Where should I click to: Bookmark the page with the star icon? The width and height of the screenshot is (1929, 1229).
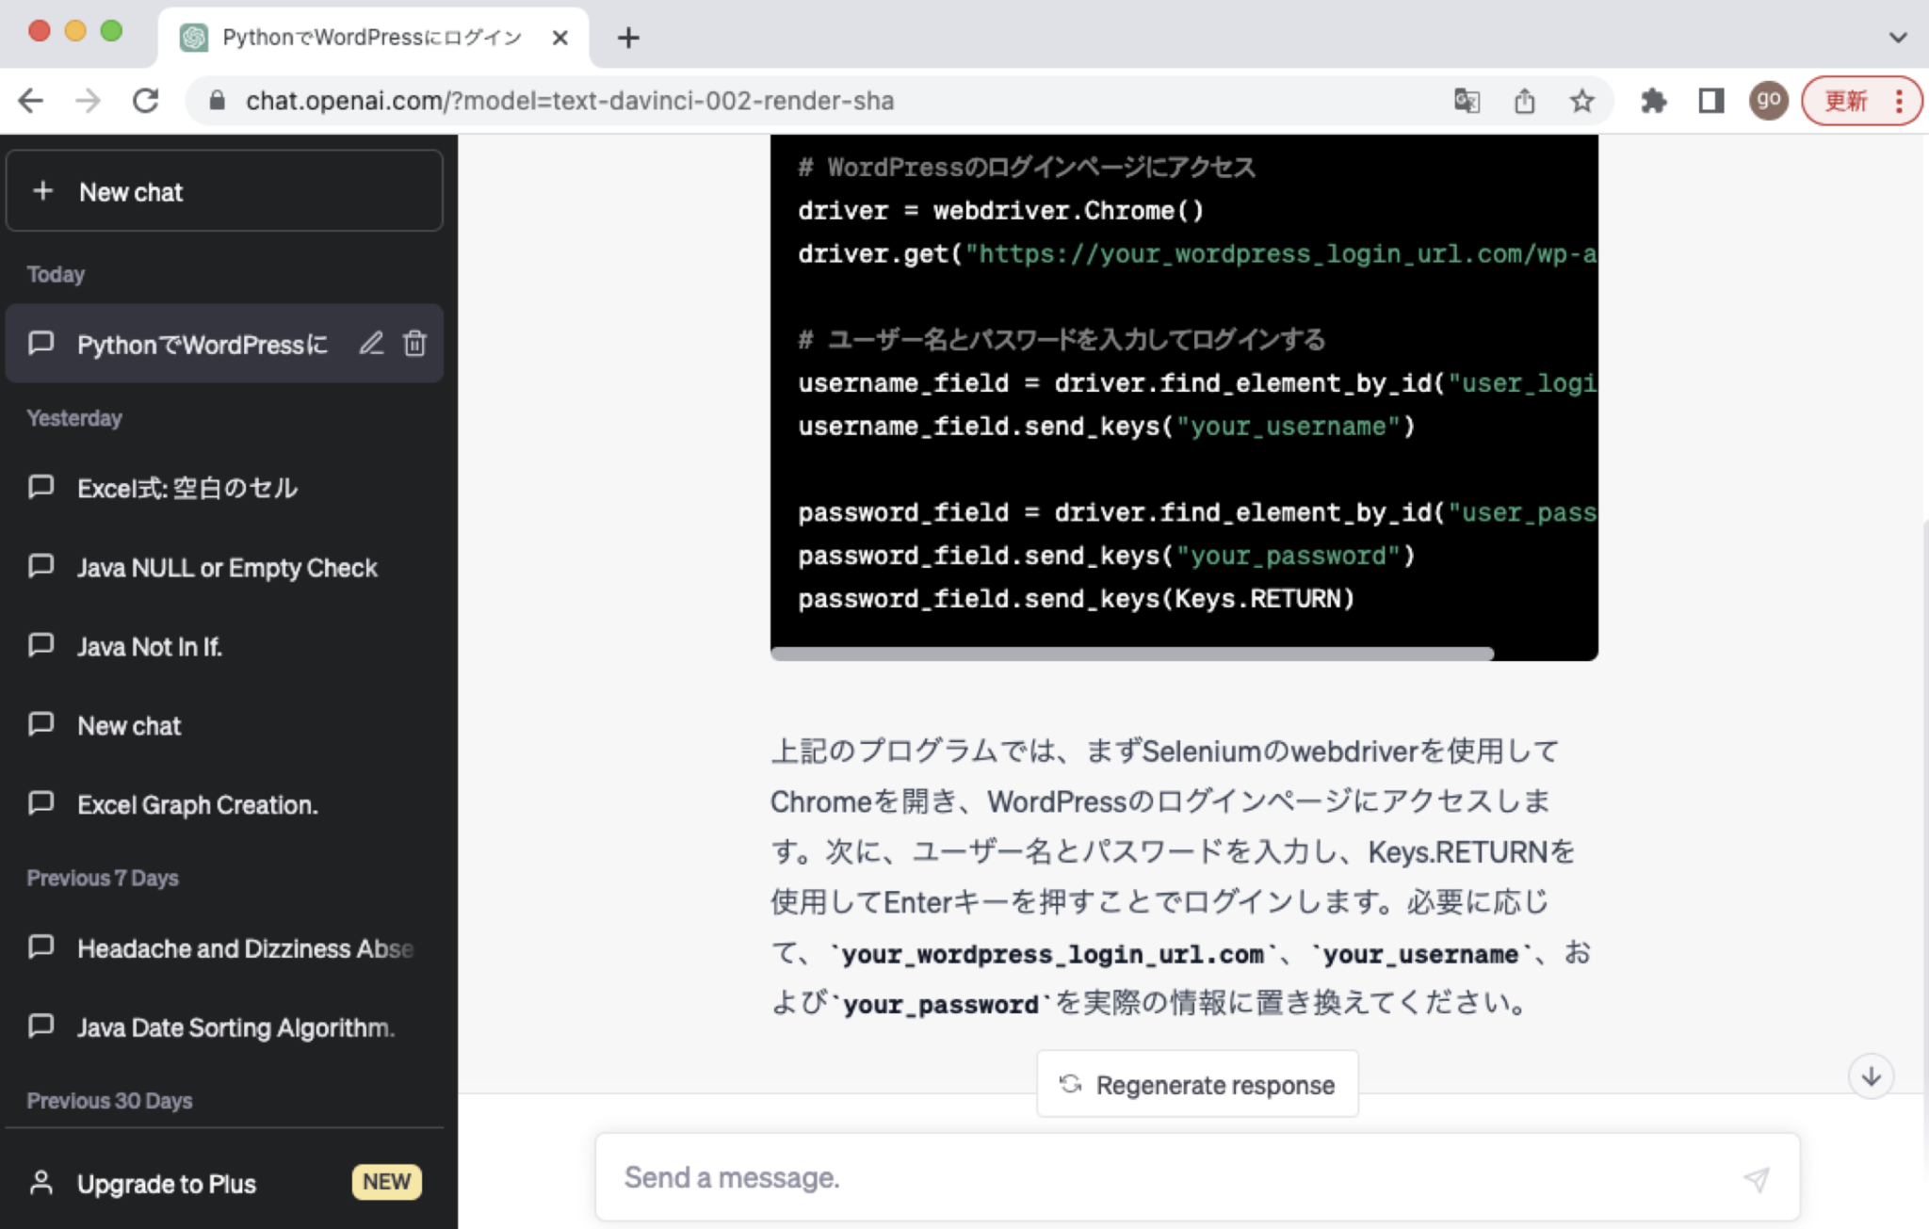(x=1582, y=101)
